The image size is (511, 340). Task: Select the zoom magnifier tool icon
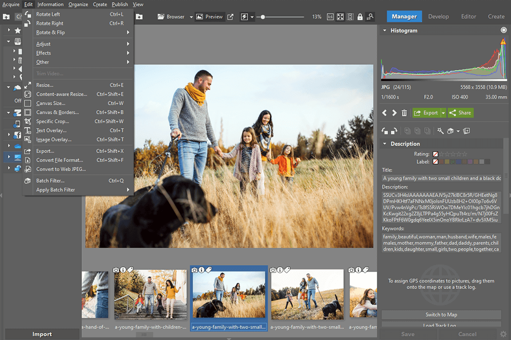[370, 16]
